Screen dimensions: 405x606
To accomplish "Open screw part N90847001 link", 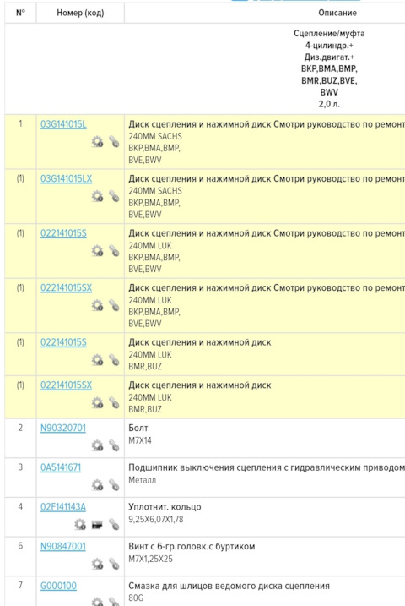I will (x=63, y=547).
